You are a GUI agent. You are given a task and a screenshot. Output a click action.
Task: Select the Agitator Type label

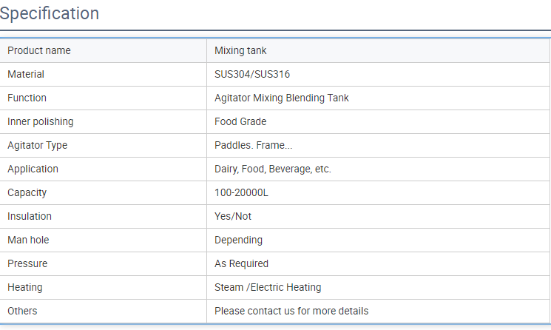point(37,145)
